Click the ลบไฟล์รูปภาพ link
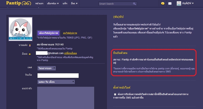Screen dimensions: 203x109 tap(70, 33)
